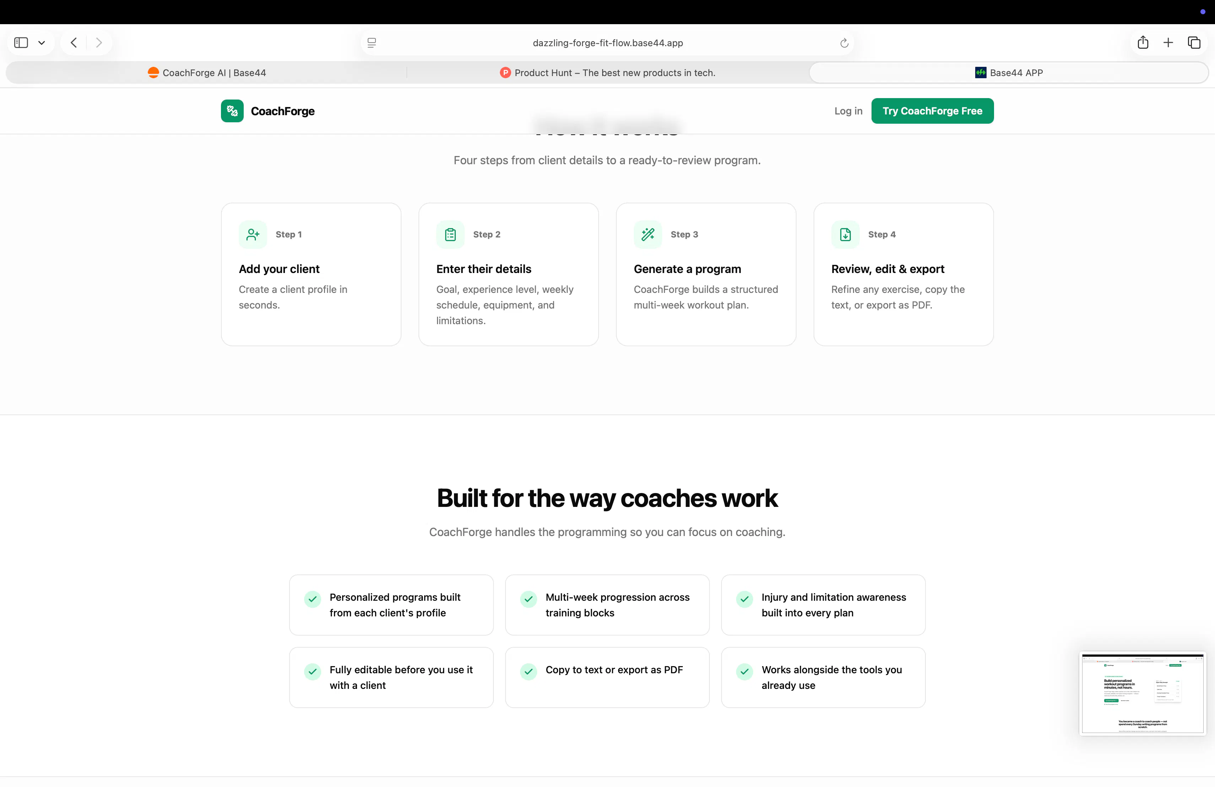Click the Step 1 add-user icon

253,234
